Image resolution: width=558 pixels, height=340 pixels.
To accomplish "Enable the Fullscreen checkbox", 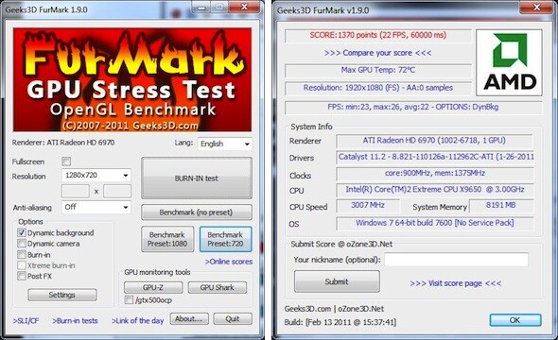I will pyautogui.click(x=66, y=161).
